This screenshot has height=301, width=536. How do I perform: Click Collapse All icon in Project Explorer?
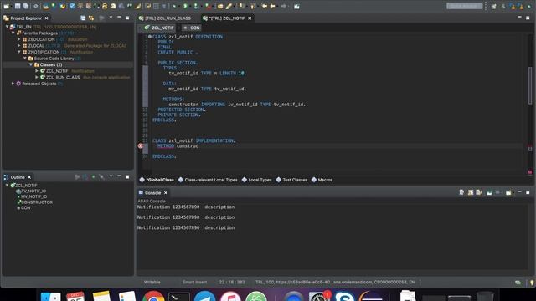pyautogui.click(x=83, y=18)
